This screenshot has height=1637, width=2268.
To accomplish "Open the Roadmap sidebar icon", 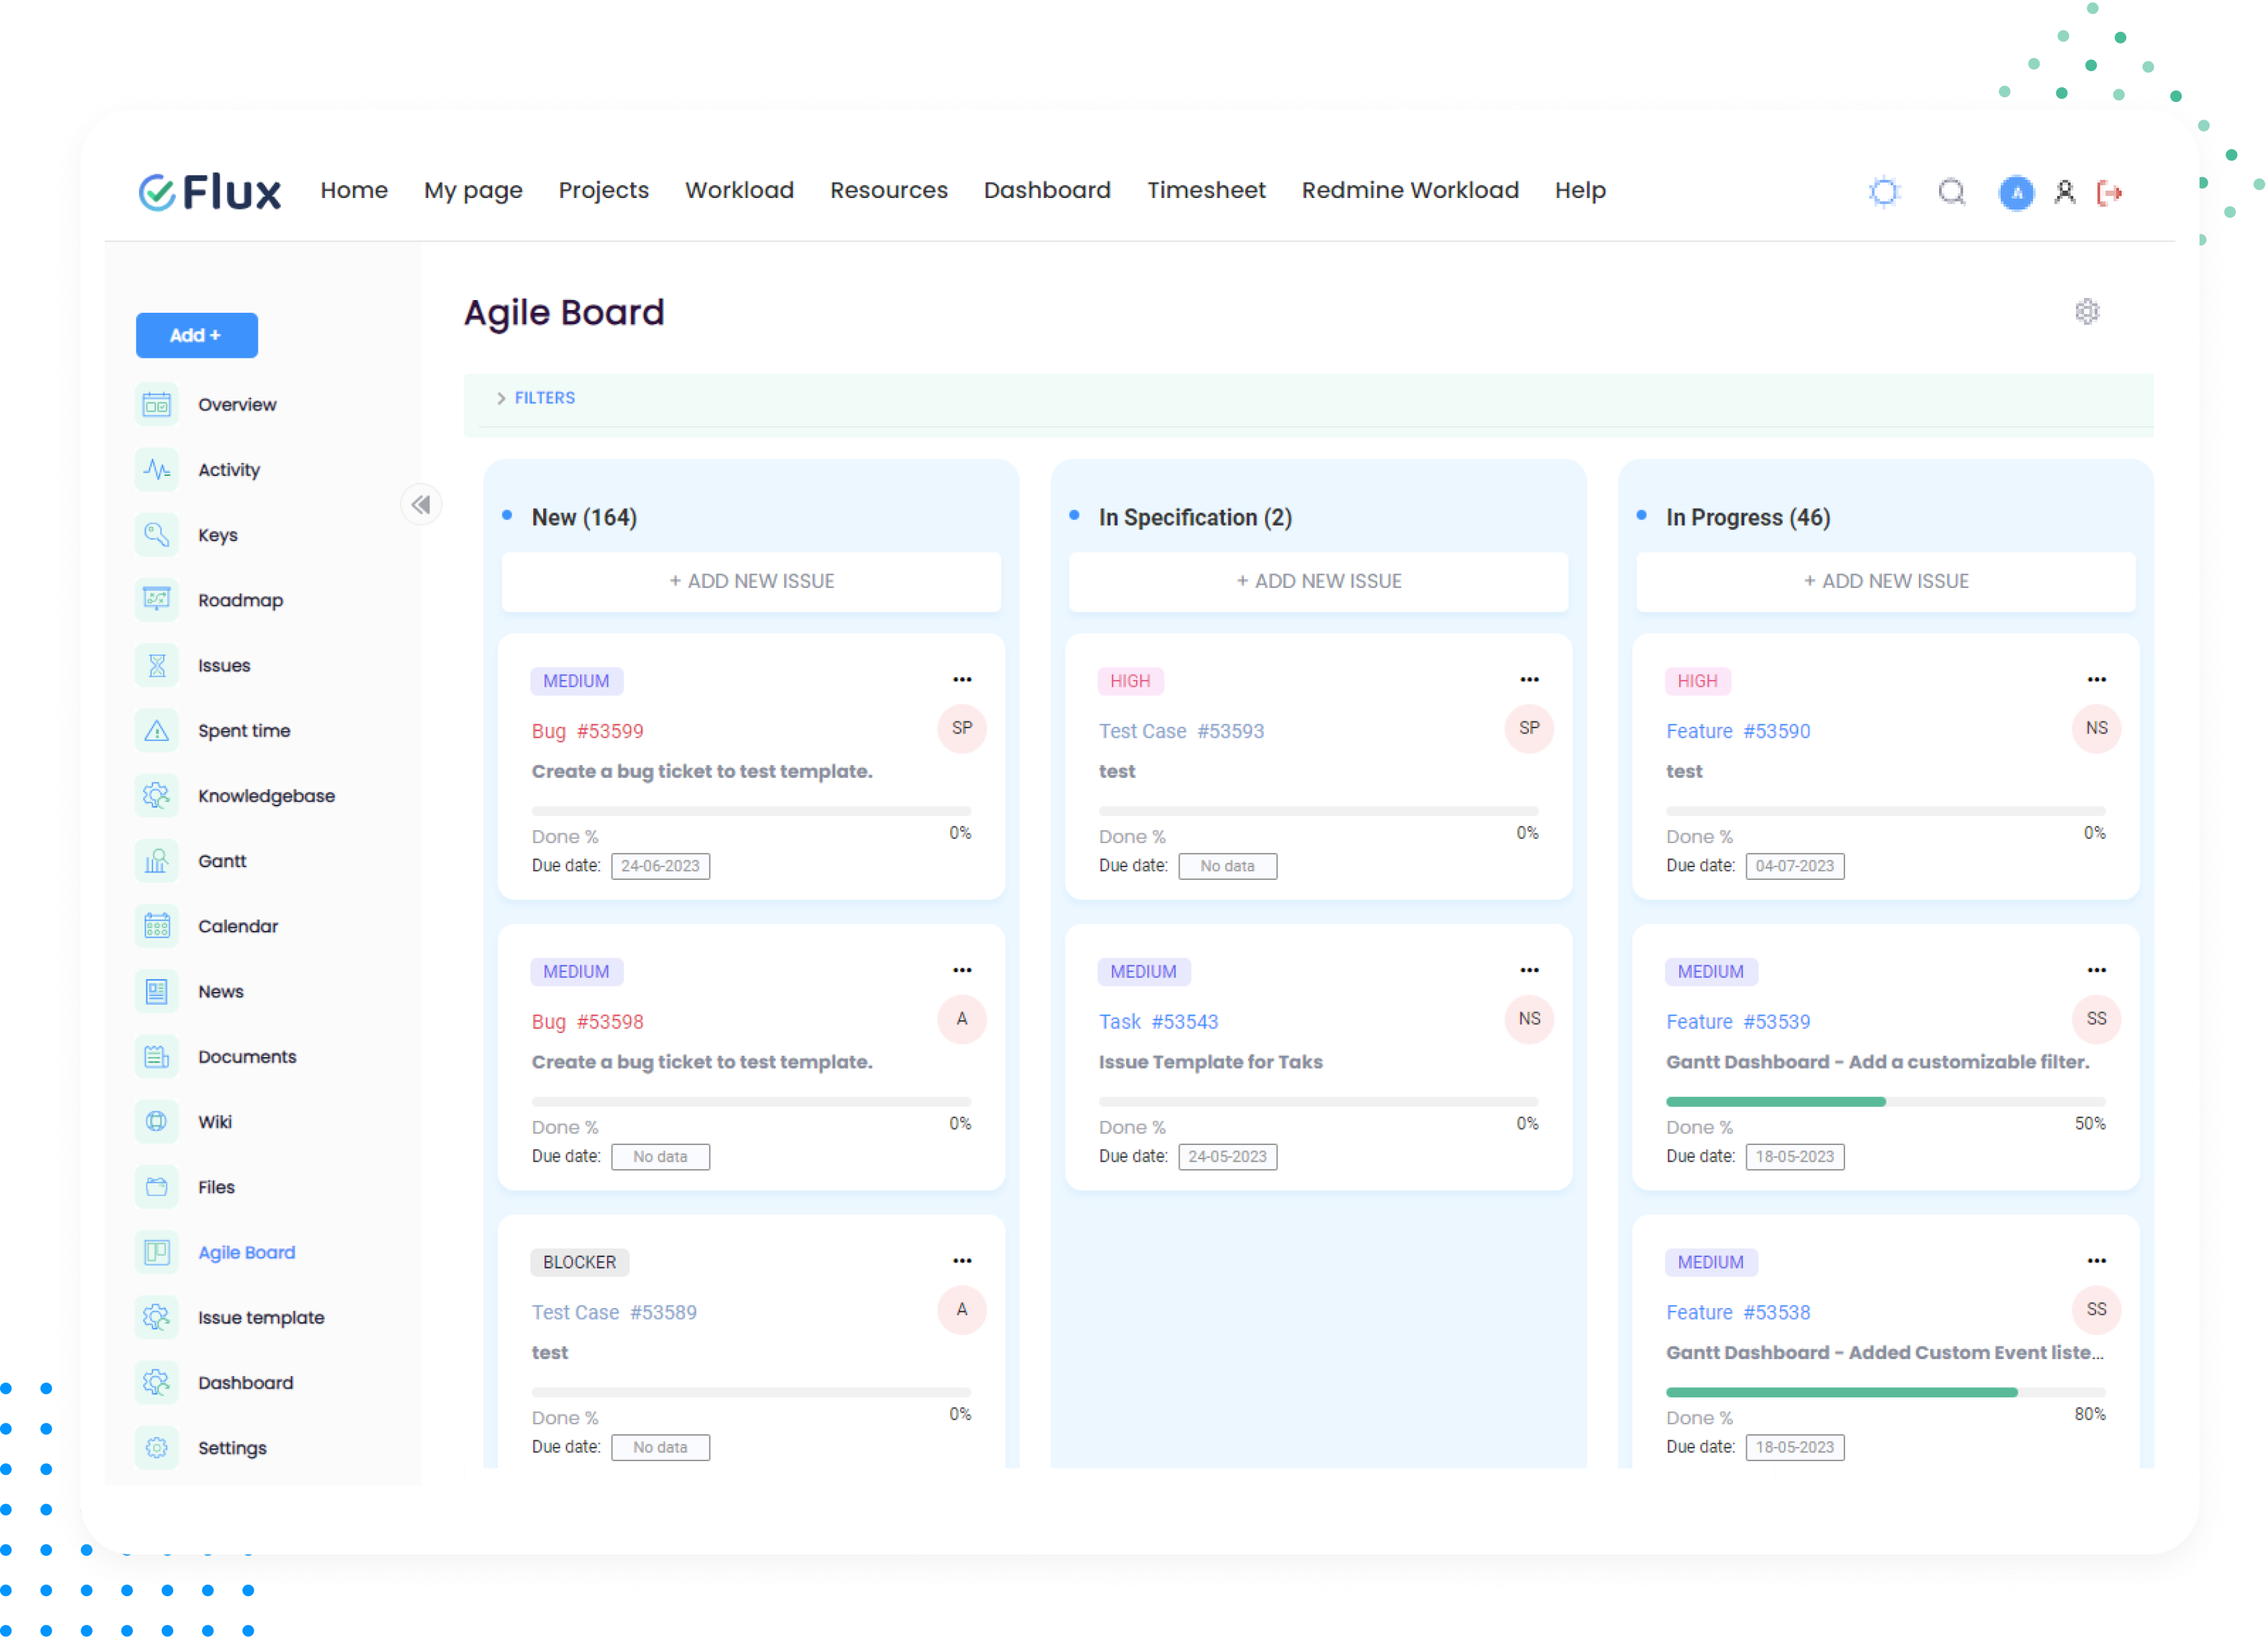I will [157, 599].
